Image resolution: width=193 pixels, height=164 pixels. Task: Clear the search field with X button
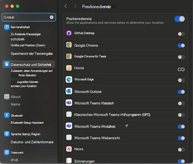tap(52, 17)
